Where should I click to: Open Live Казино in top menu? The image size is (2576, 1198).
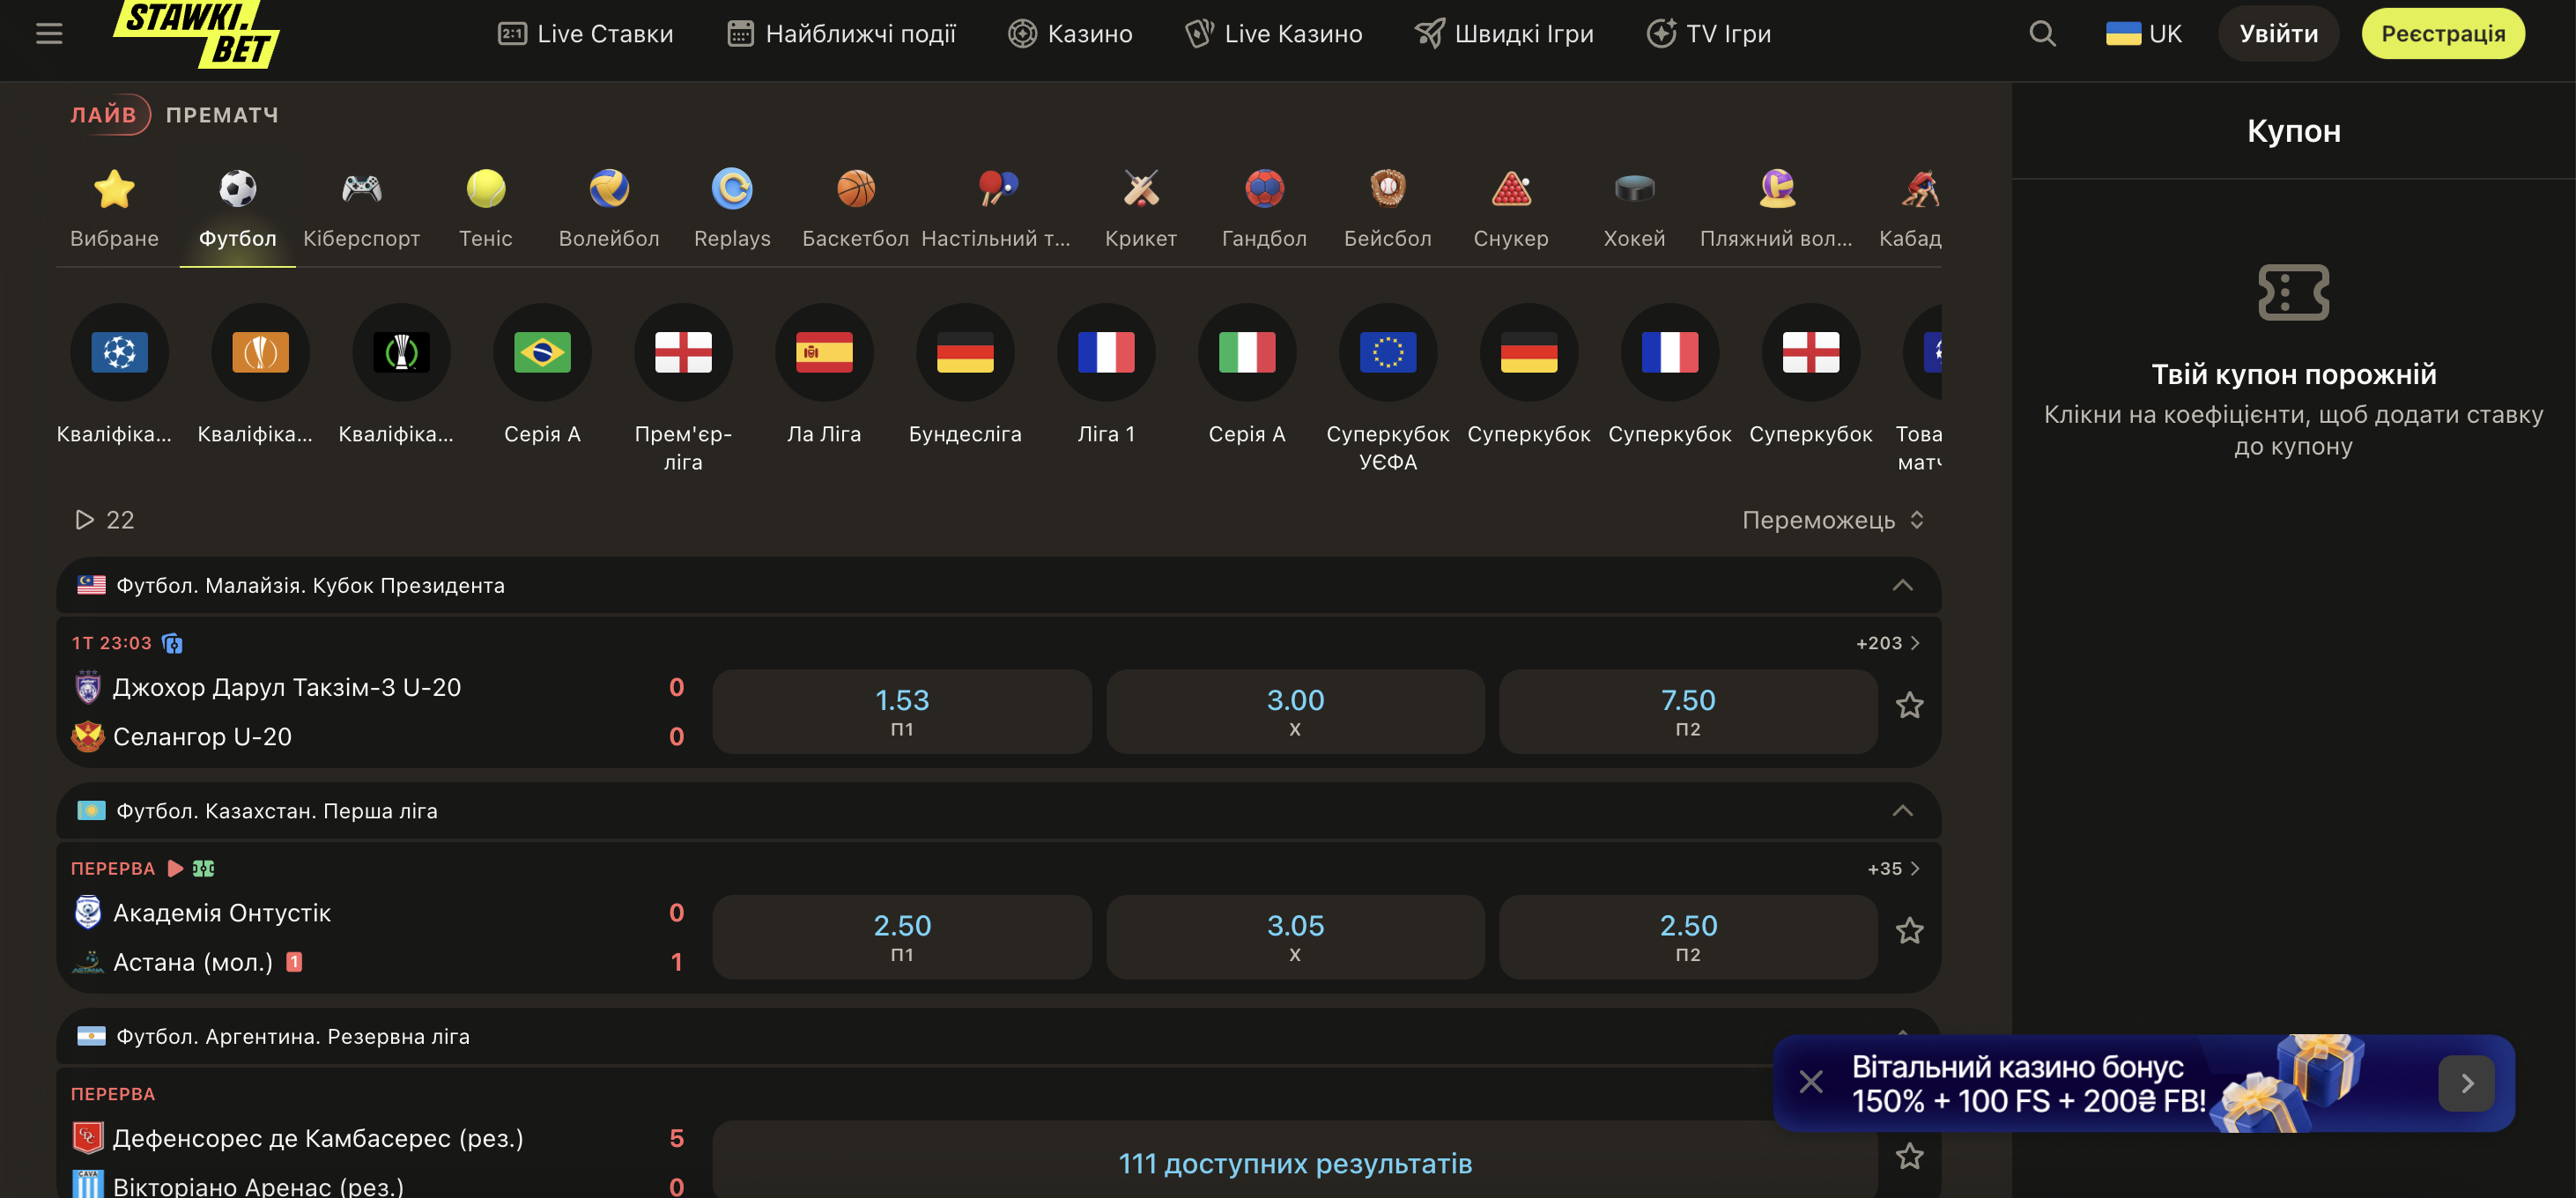(1273, 33)
